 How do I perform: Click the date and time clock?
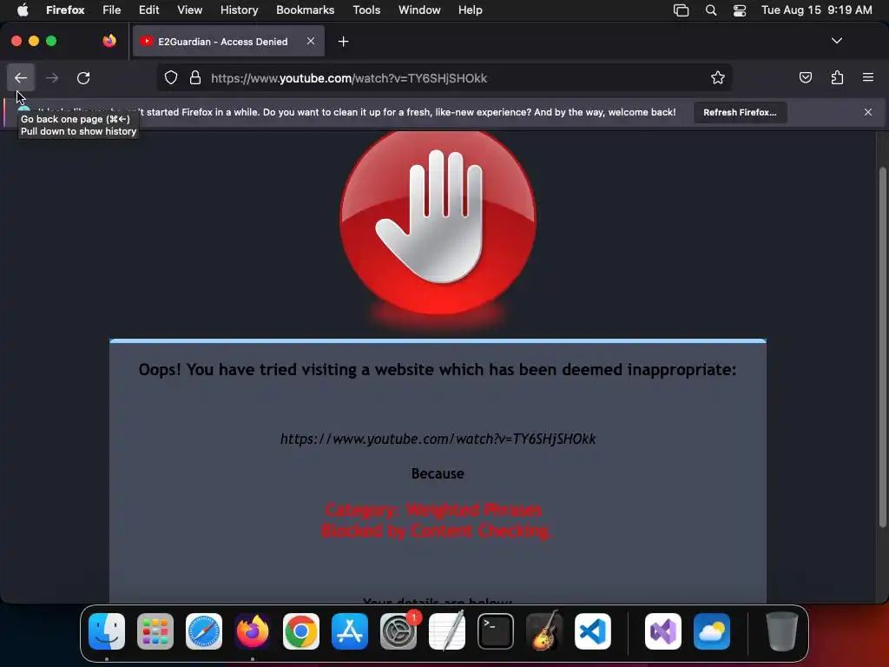(816, 10)
